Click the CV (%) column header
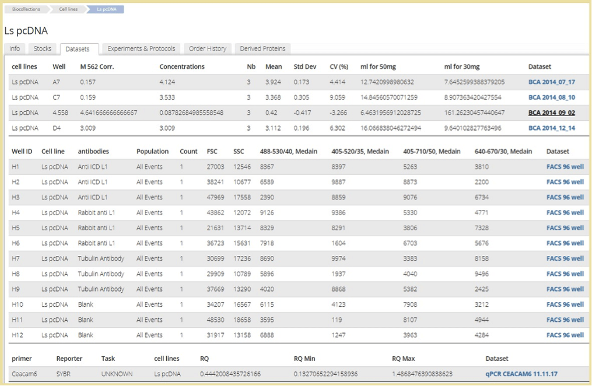The height and width of the screenshot is (386, 592). (338, 67)
